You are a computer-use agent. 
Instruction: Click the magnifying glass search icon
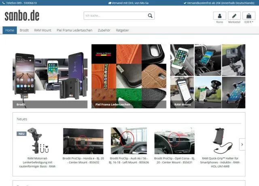(150, 16)
